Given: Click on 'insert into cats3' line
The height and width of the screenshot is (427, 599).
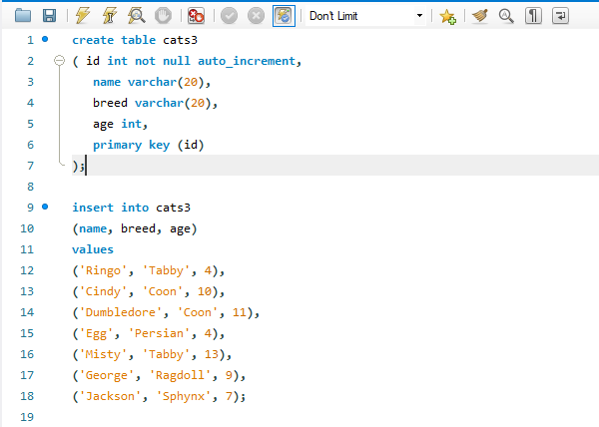Looking at the screenshot, I should click(131, 208).
